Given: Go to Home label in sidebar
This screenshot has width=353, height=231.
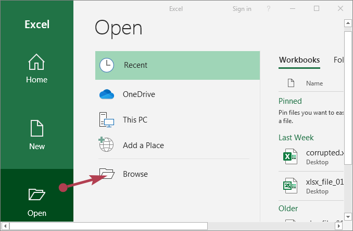Looking at the screenshot, I should point(36,80).
